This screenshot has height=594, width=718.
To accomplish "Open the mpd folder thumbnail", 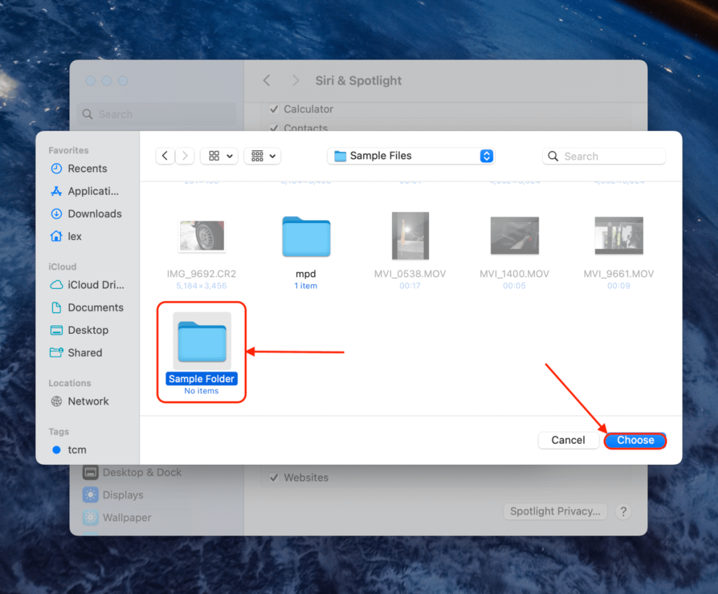I will coord(306,236).
